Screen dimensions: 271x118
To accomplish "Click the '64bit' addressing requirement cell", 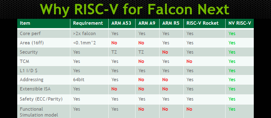I will coord(79,80).
